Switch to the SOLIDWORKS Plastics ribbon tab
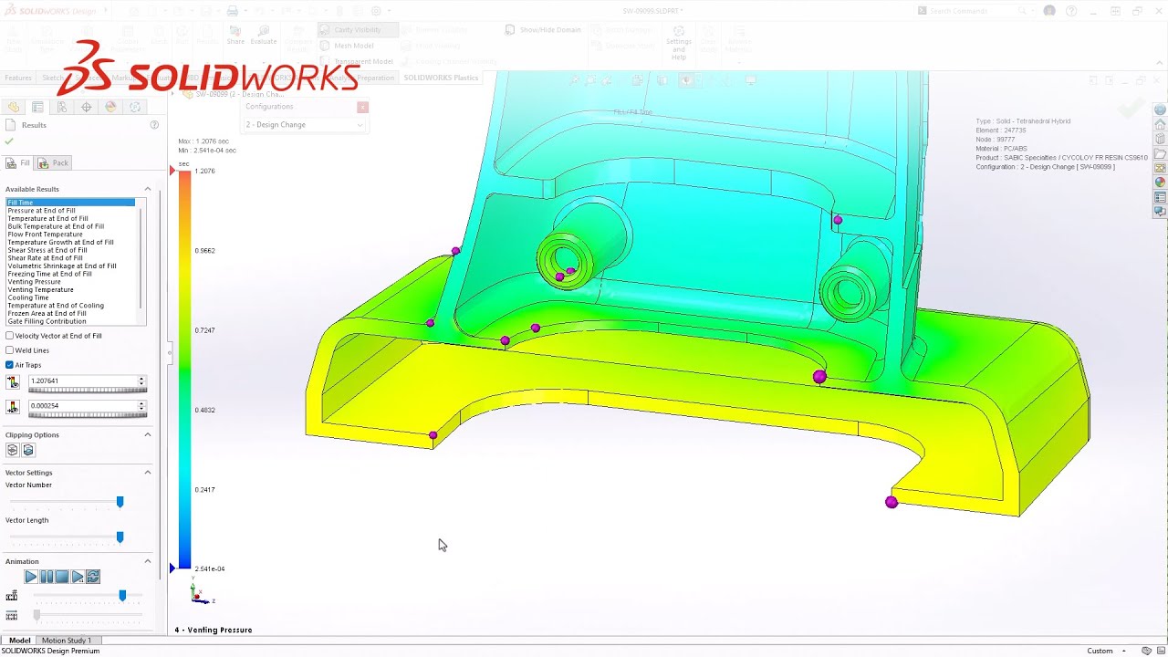This screenshot has width=1168, height=657. tap(441, 78)
